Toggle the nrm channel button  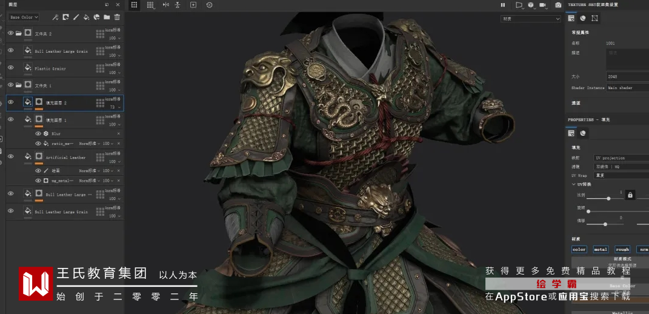[643, 249]
